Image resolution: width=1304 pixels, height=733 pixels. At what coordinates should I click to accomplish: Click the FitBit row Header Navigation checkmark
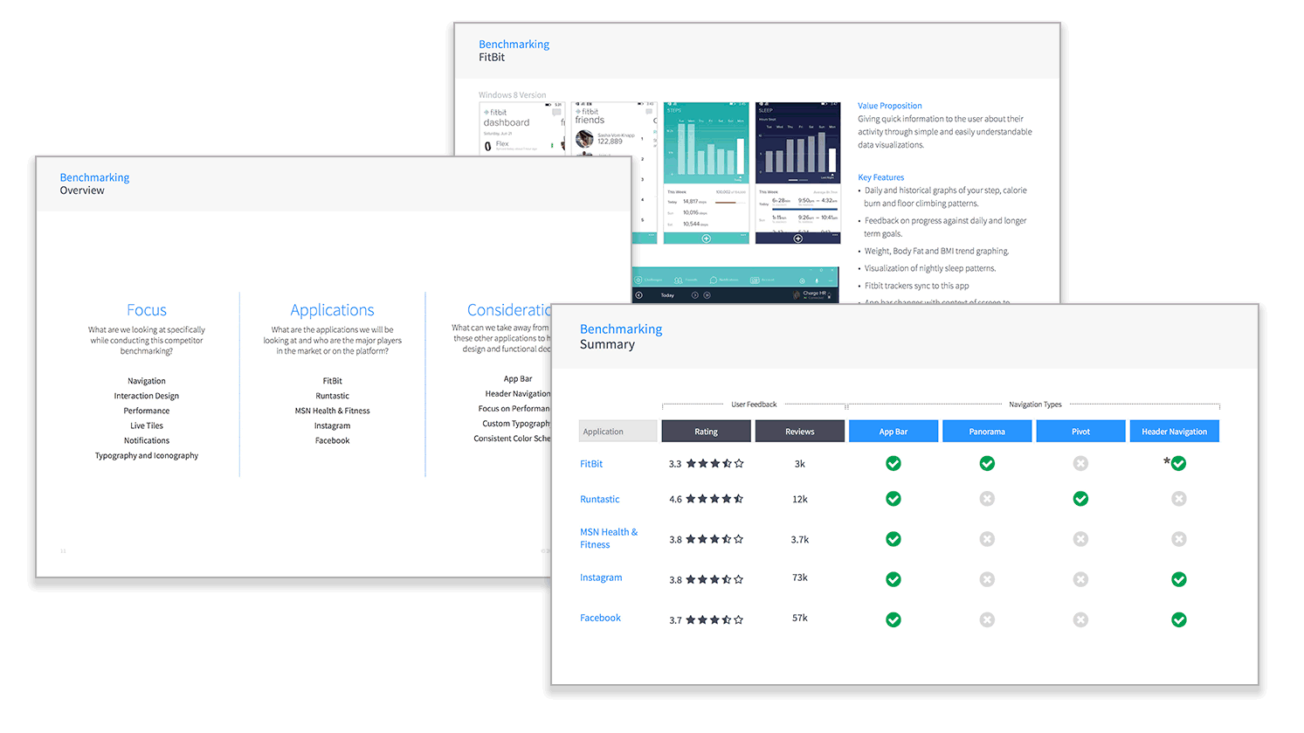pyautogui.click(x=1179, y=463)
